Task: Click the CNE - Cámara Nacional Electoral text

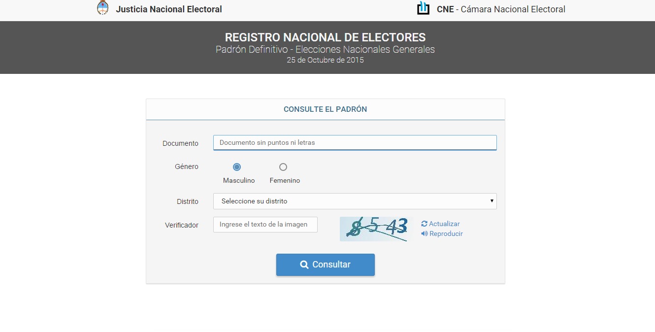Action: click(x=501, y=9)
